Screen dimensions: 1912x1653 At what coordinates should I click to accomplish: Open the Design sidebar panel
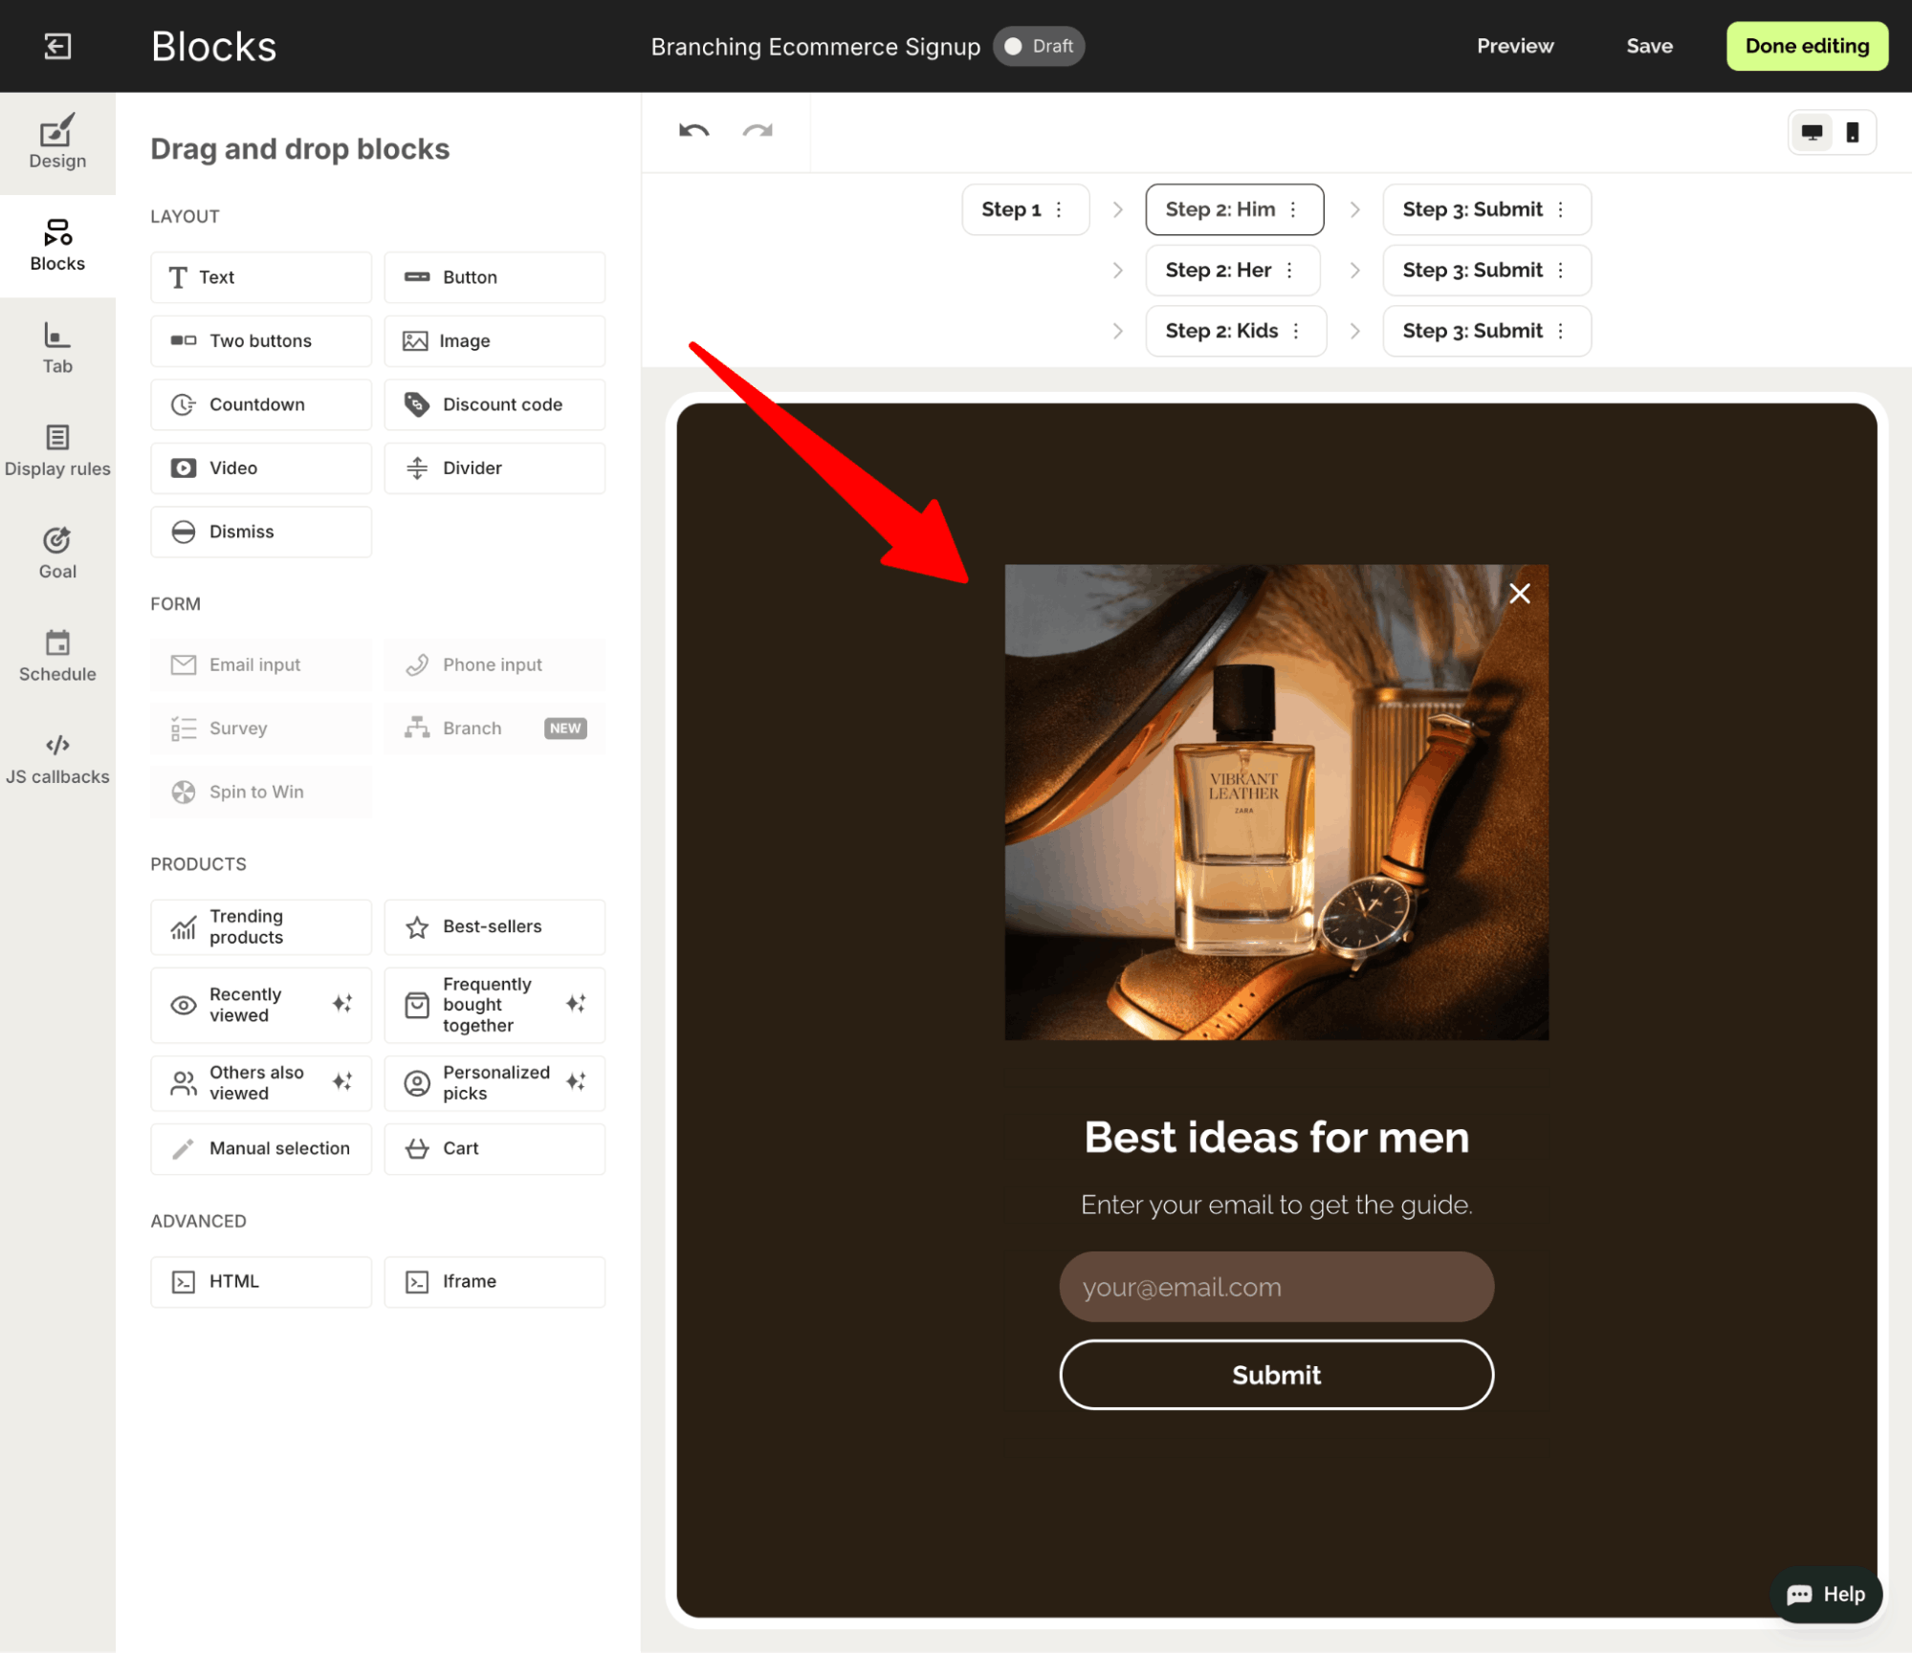[57, 143]
